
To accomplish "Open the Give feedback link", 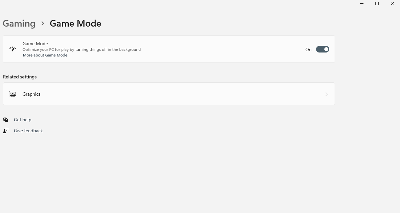I will point(28,131).
